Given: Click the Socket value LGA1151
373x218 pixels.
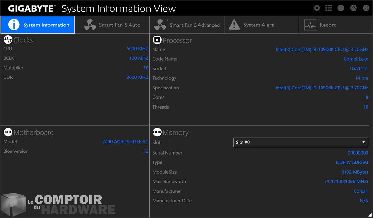Looking at the screenshot, I should click(x=359, y=68).
